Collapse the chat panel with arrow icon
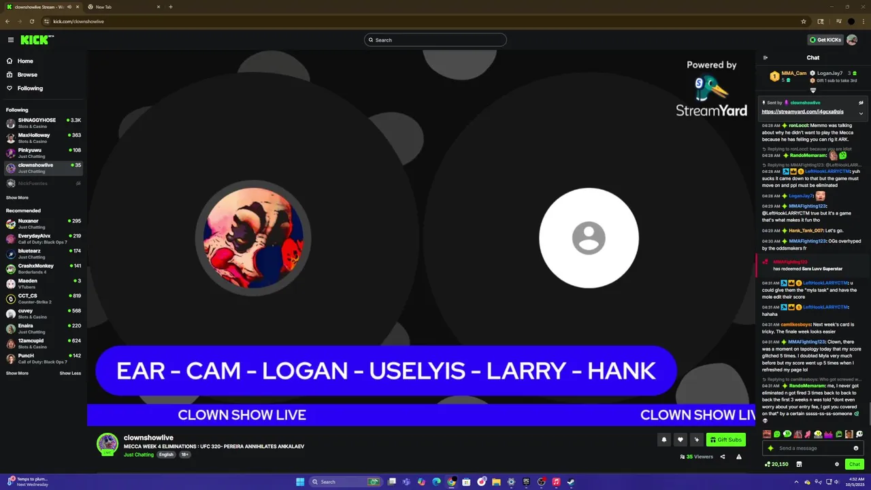The width and height of the screenshot is (871, 490). (766, 58)
